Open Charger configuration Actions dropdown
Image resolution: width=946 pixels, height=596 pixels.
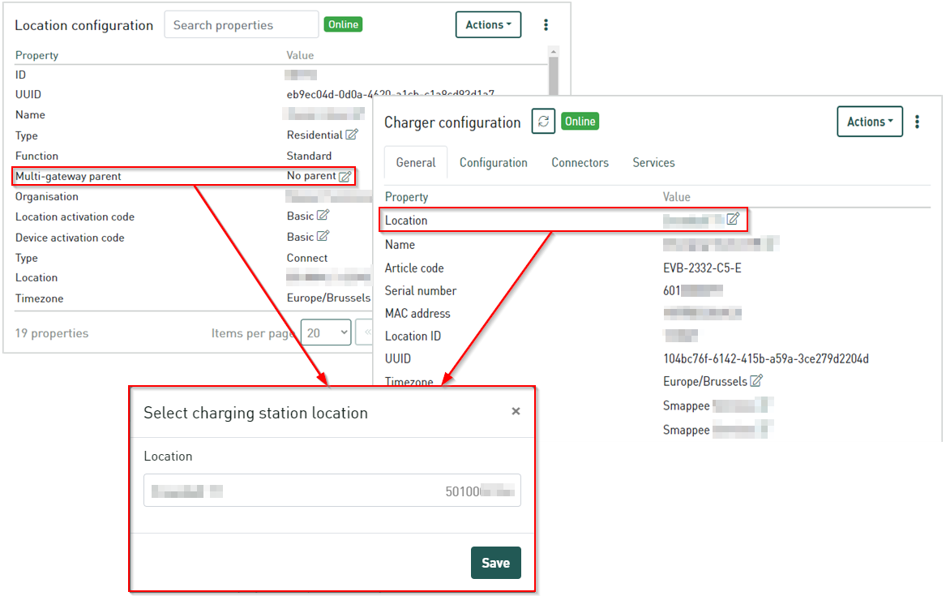pyautogui.click(x=869, y=122)
